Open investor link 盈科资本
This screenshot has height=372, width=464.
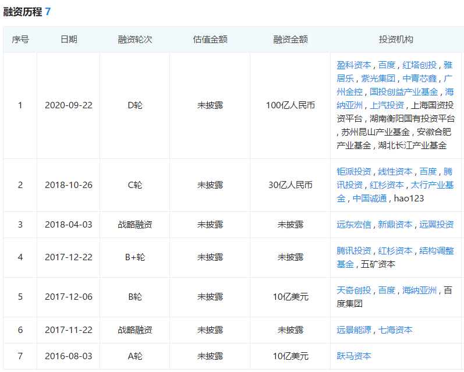tap(353, 65)
